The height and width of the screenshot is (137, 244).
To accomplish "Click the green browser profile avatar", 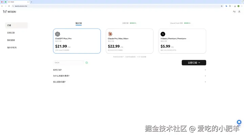I will 238,6.
